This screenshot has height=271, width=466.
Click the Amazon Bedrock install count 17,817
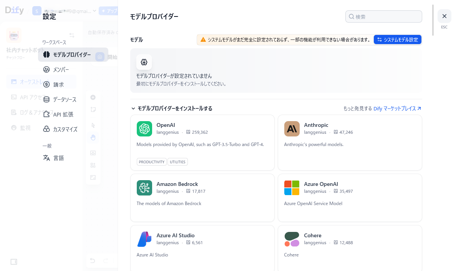pos(199,191)
